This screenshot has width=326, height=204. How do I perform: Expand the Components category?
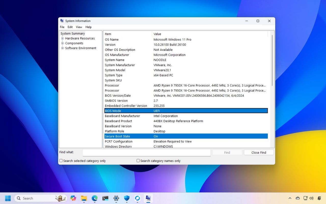pos(63,43)
